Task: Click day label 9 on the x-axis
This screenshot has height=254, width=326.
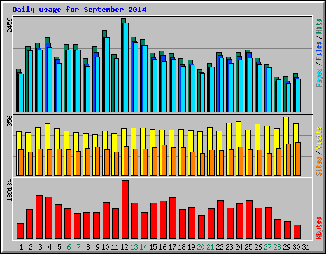Action: (x=97, y=247)
